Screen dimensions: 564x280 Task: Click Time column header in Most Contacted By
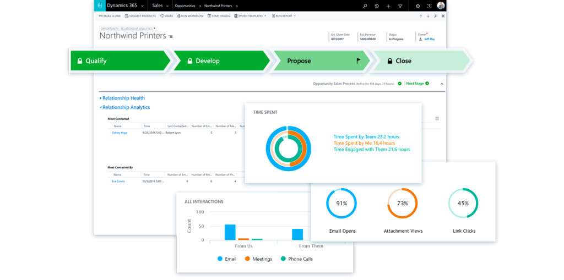pyautogui.click(x=147, y=175)
